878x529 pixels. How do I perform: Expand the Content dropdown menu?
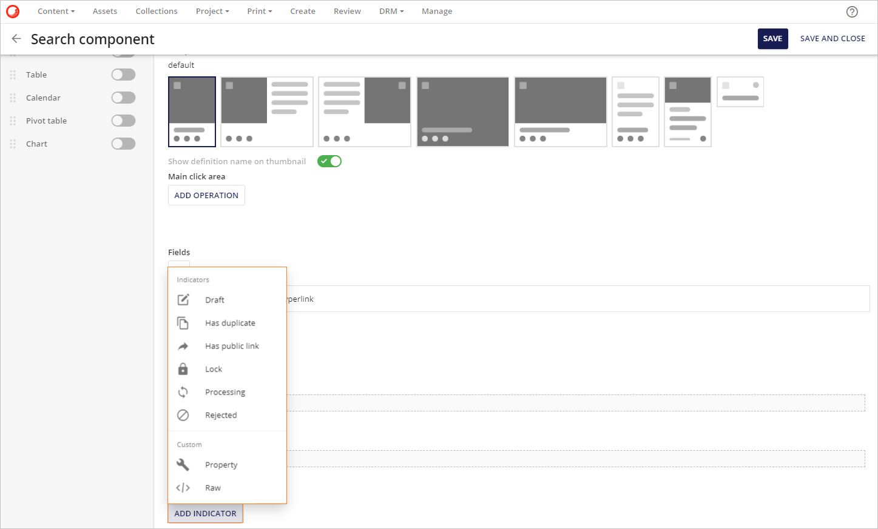point(56,12)
